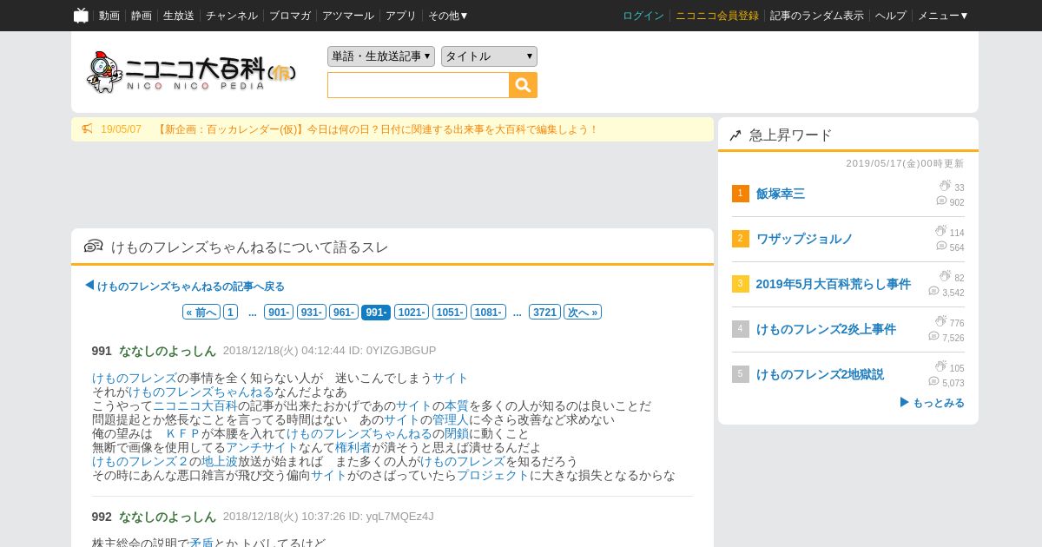Open trending word 飯塚幸三

[x=781, y=194]
